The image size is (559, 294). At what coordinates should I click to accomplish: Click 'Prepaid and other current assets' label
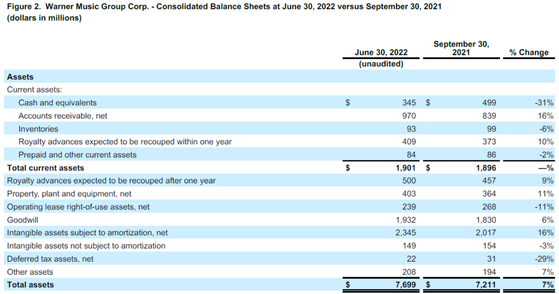pos(78,155)
